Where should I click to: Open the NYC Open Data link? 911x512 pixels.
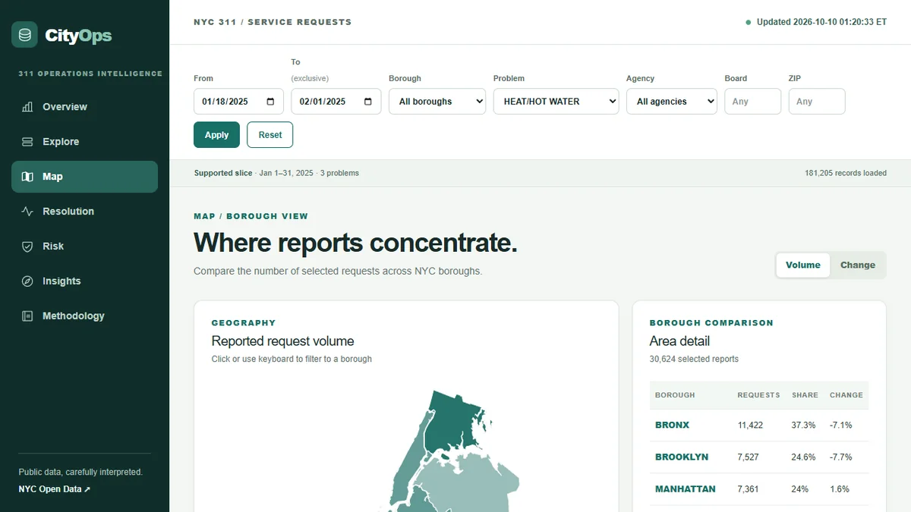(x=54, y=489)
